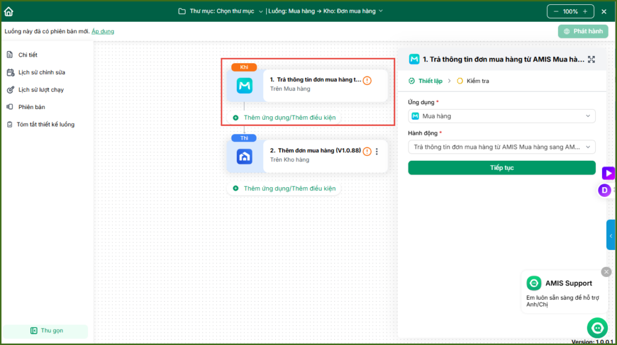Viewport: 617px width, 345px height.
Task: Click the 'Khi' trigger label
Action: click(x=244, y=67)
